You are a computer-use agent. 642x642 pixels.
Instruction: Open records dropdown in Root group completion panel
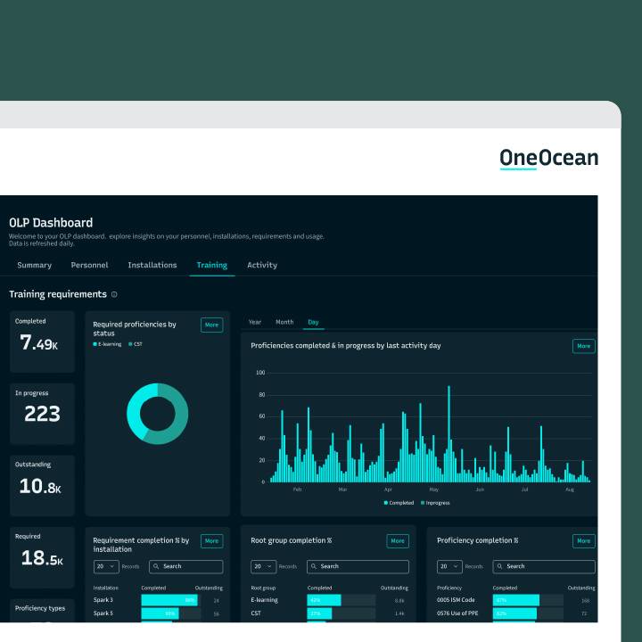click(263, 566)
